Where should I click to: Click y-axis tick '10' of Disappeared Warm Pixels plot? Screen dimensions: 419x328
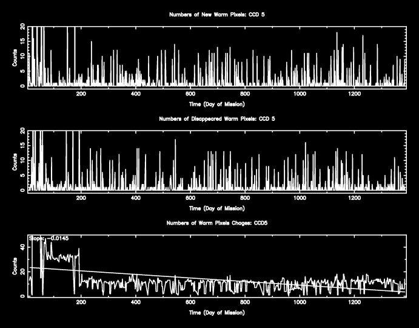pyautogui.click(x=22, y=160)
